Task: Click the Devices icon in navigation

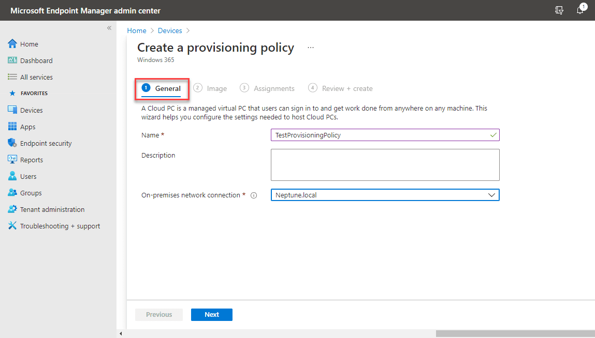Action: point(12,110)
